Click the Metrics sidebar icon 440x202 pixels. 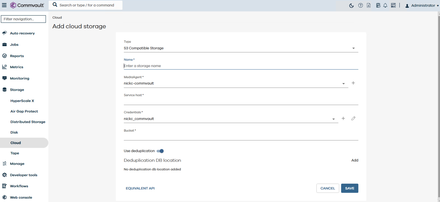(4, 67)
